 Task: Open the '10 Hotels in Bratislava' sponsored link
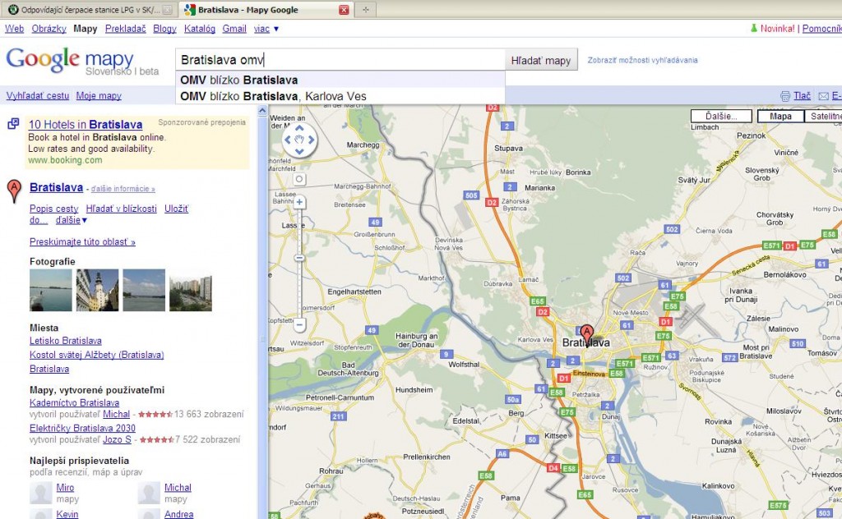(86, 124)
